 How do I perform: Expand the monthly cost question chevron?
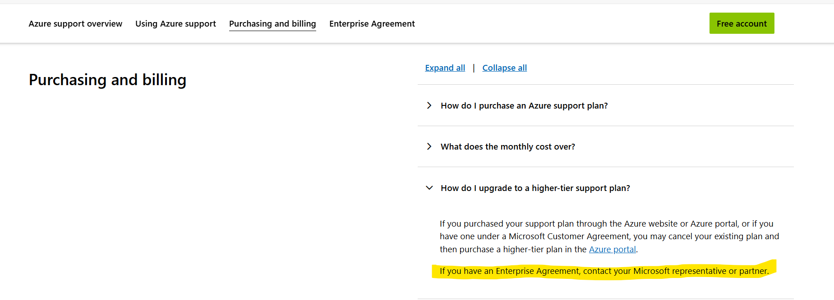click(x=429, y=146)
